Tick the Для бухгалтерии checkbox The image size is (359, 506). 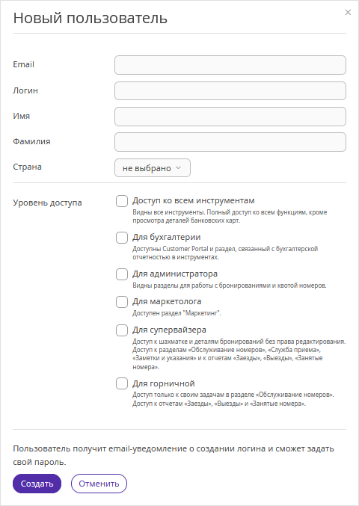click(122, 238)
